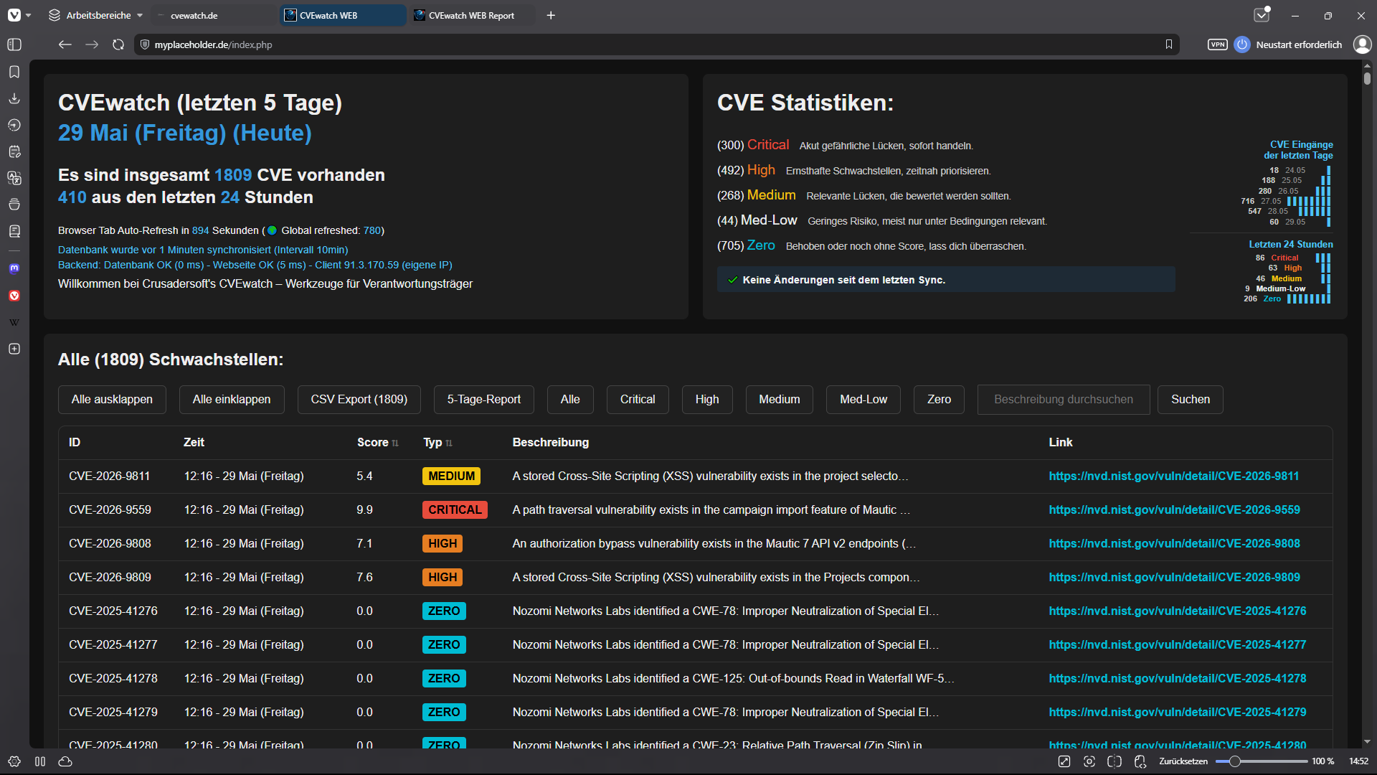1377x775 pixels.
Task: Open the History panel in sidebar
Action: tap(14, 125)
